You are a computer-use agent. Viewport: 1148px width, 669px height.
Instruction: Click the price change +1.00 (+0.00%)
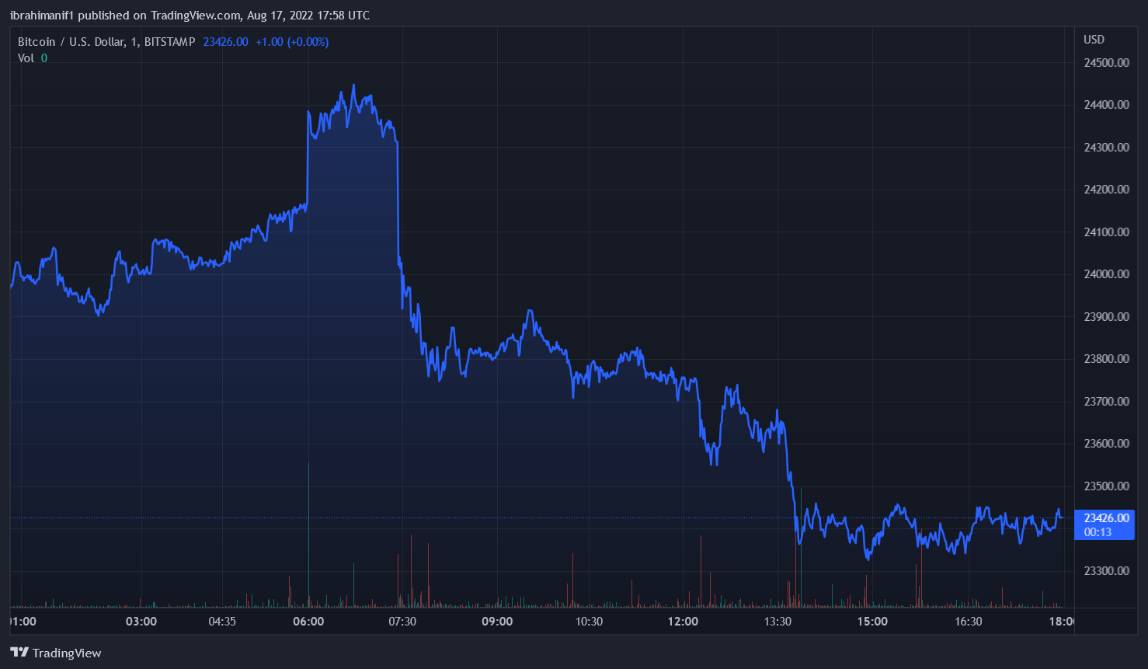click(294, 41)
